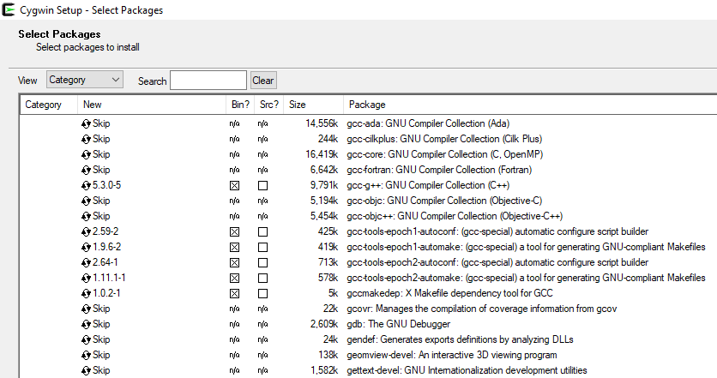The height and width of the screenshot is (378, 717).
Task: Uncheck Bin checkbox for gcc-tools-epoch2-automake
Action: [235, 279]
